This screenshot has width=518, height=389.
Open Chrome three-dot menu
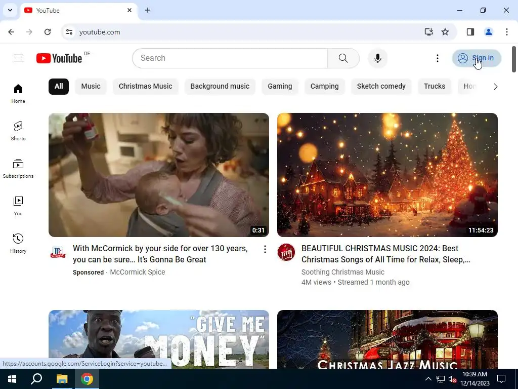pyautogui.click(x=507, y=32)
